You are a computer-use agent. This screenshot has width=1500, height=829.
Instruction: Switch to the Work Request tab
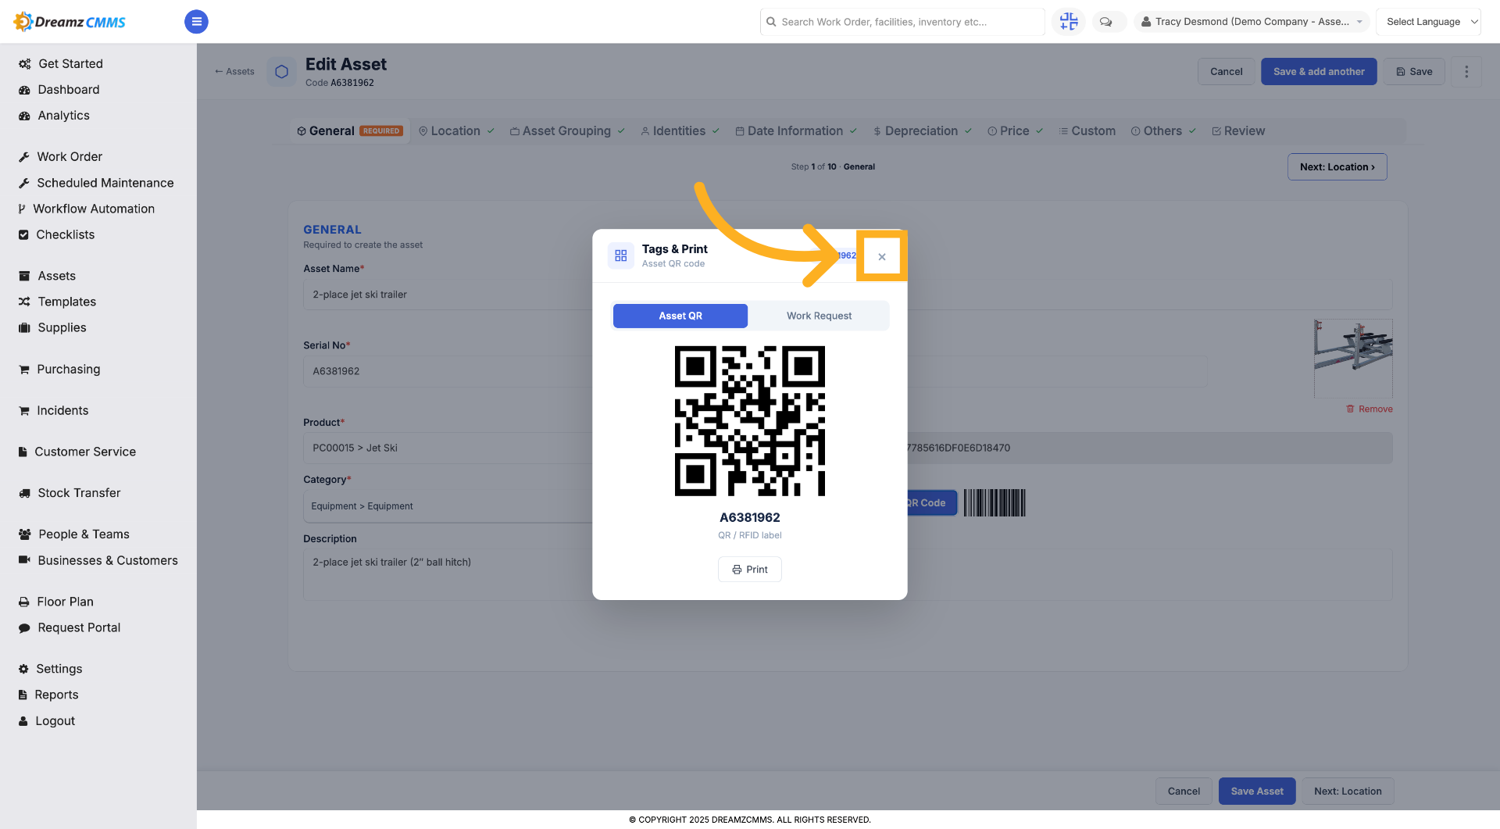click(819, 316)
